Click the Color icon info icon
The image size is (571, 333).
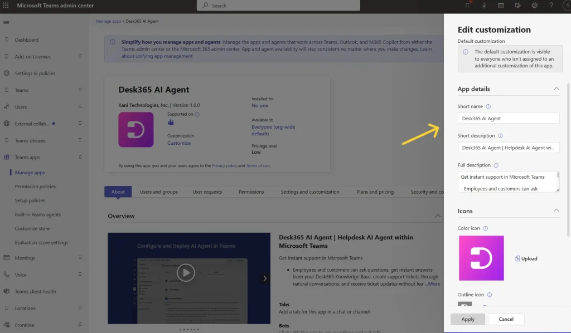pyautogui.click(x=486, y=228)
